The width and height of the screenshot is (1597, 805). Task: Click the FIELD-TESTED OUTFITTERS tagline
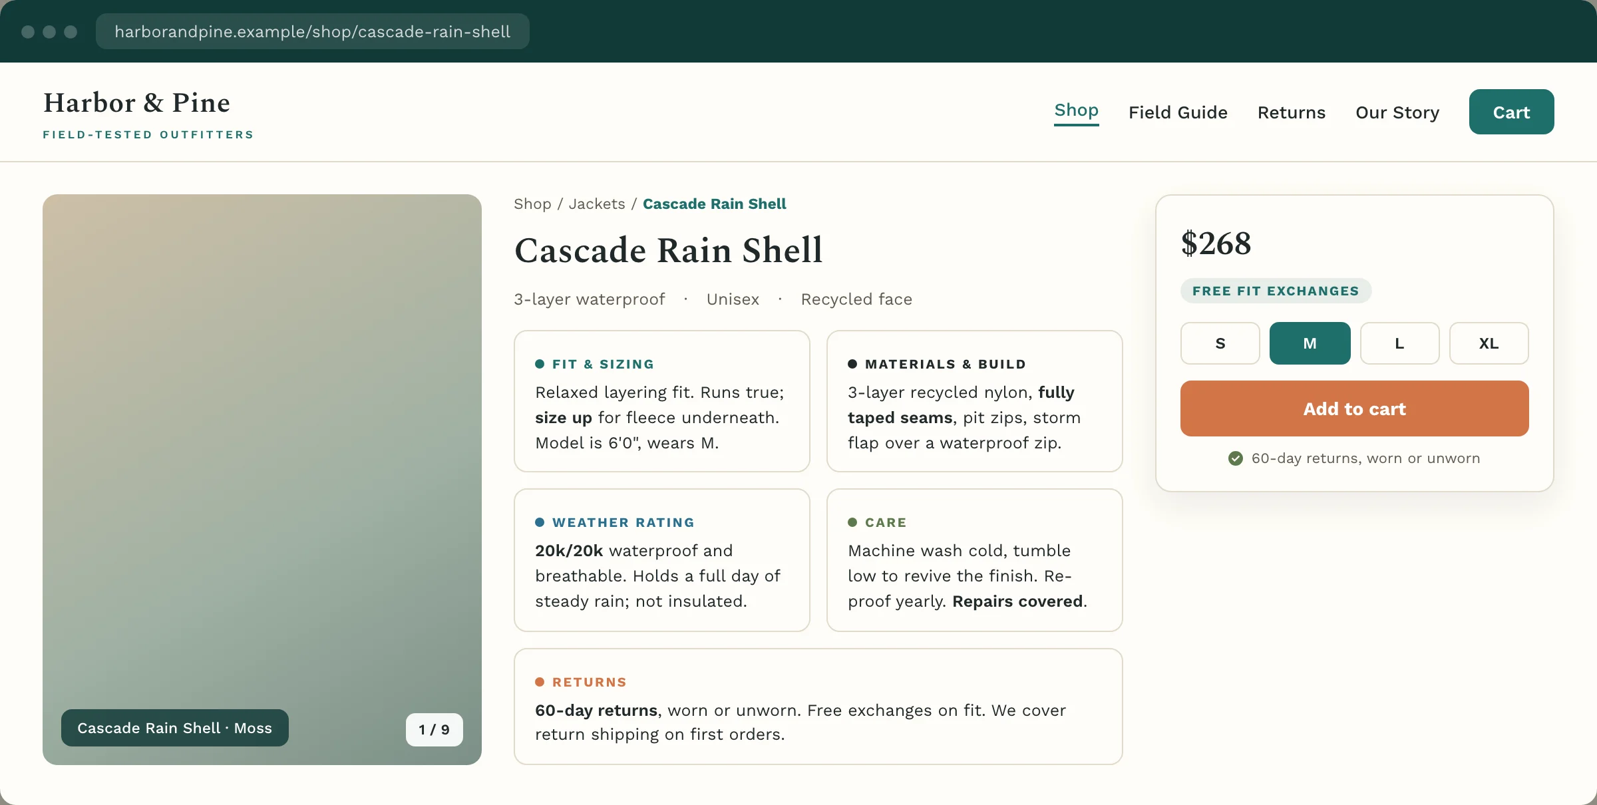(x=148, y=134)
